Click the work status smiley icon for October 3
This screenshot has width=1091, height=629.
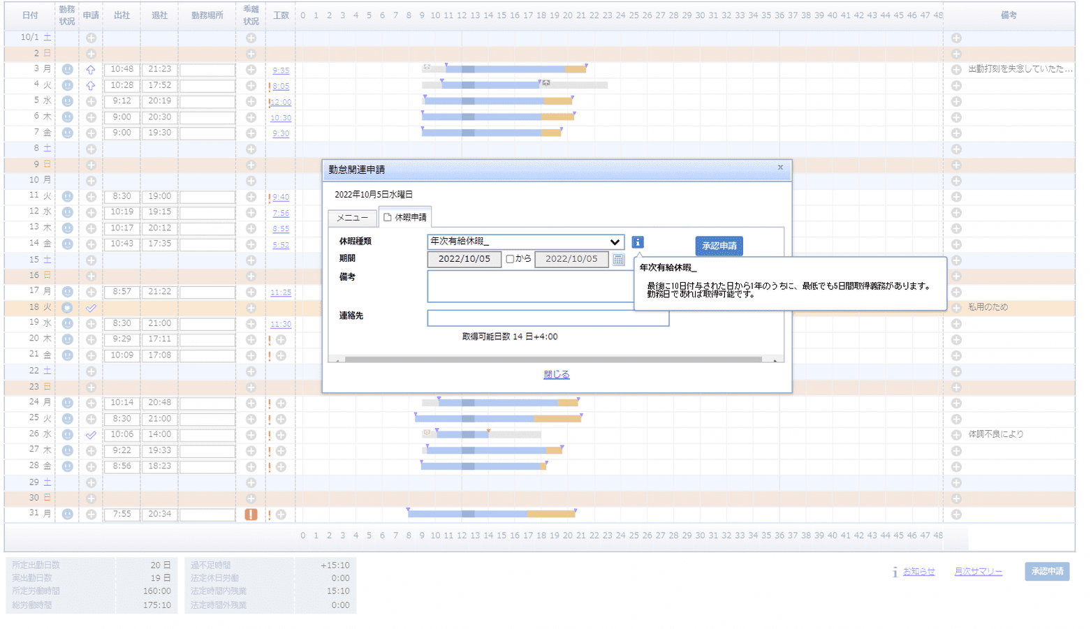click(x=67, y=70)
